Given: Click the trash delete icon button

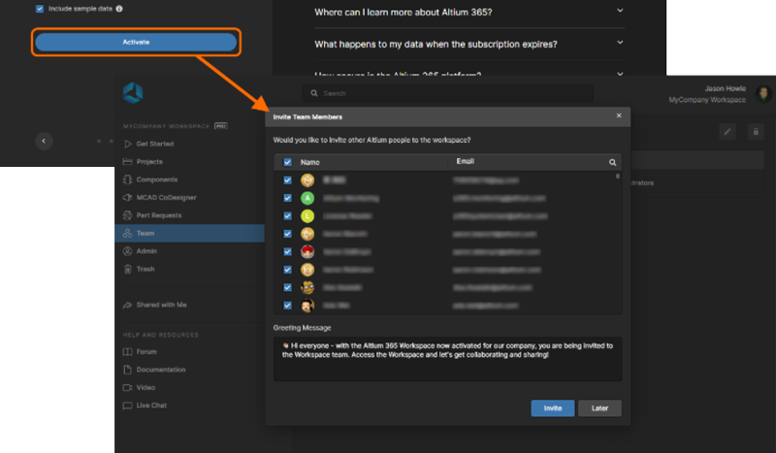Looking at the screenshot, I should coord(757,132).
